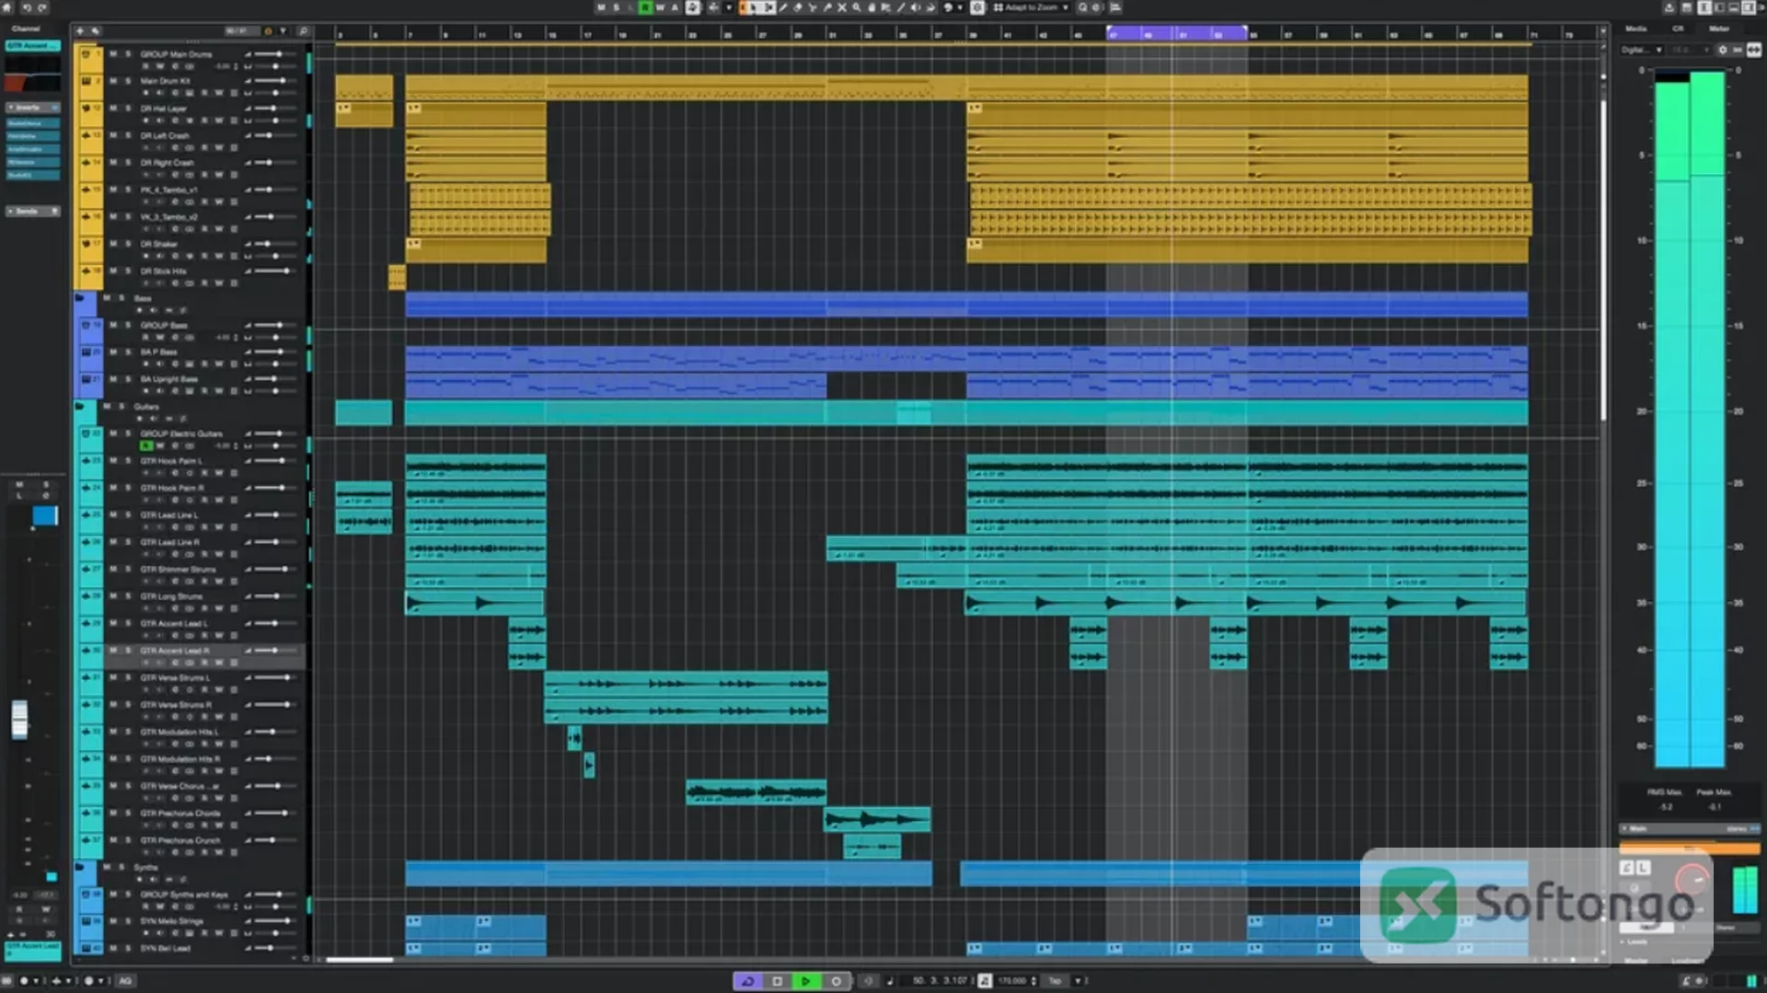Image resolution: width=1767 pixels, height=993 pixels.
Task: Switch to the Meter tab in right zone
Action: [x=1719, y=29]
